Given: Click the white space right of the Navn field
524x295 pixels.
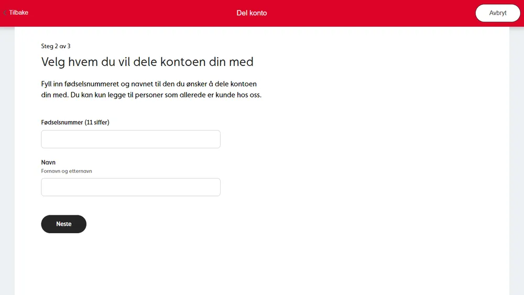Looking at the screenshot, I should tap(341, 187).
